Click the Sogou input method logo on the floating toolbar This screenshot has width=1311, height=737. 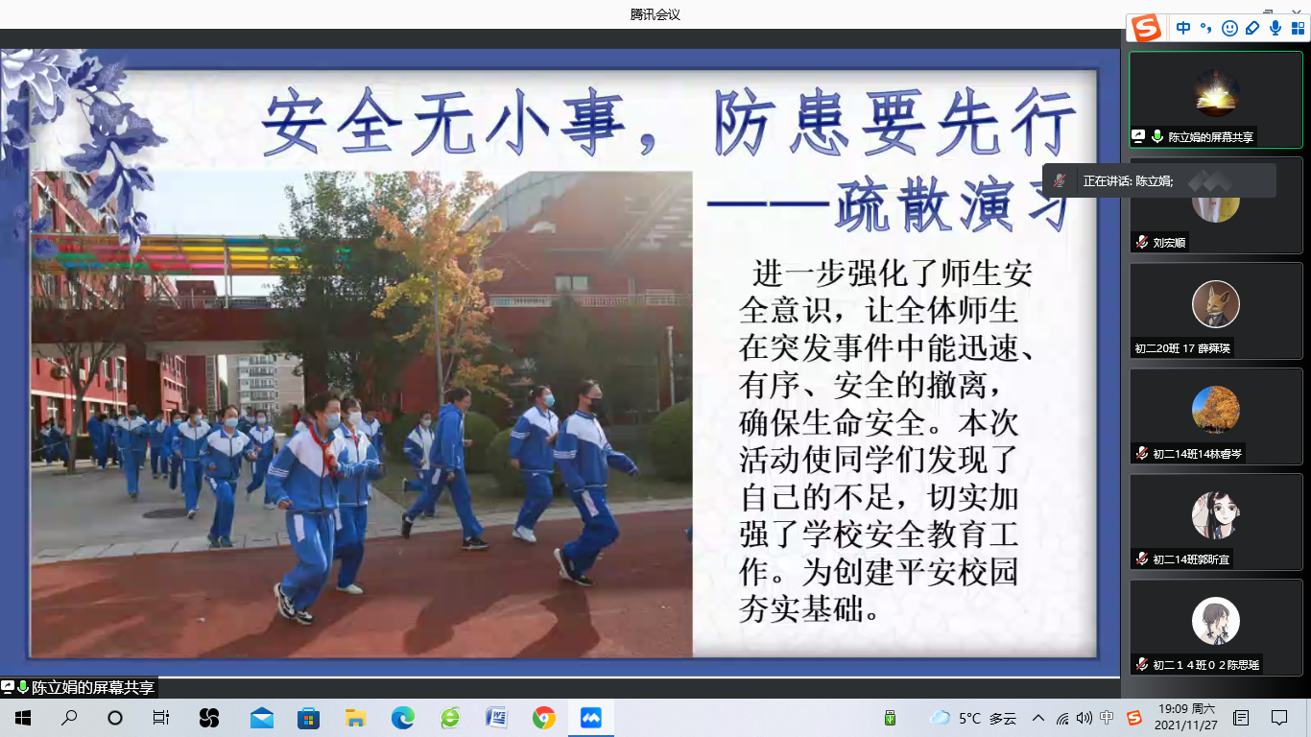pos(1146,29)
